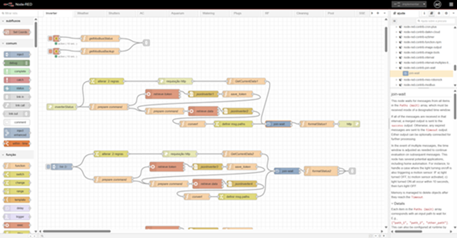
Task: Collapse the comum palette category
Action: 3,43
